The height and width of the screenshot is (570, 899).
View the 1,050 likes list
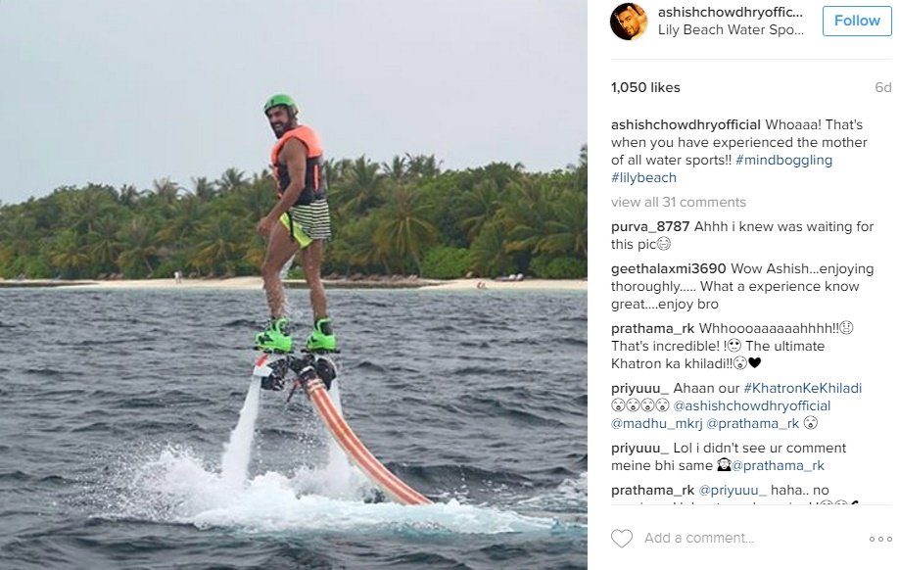pos(644,87)
